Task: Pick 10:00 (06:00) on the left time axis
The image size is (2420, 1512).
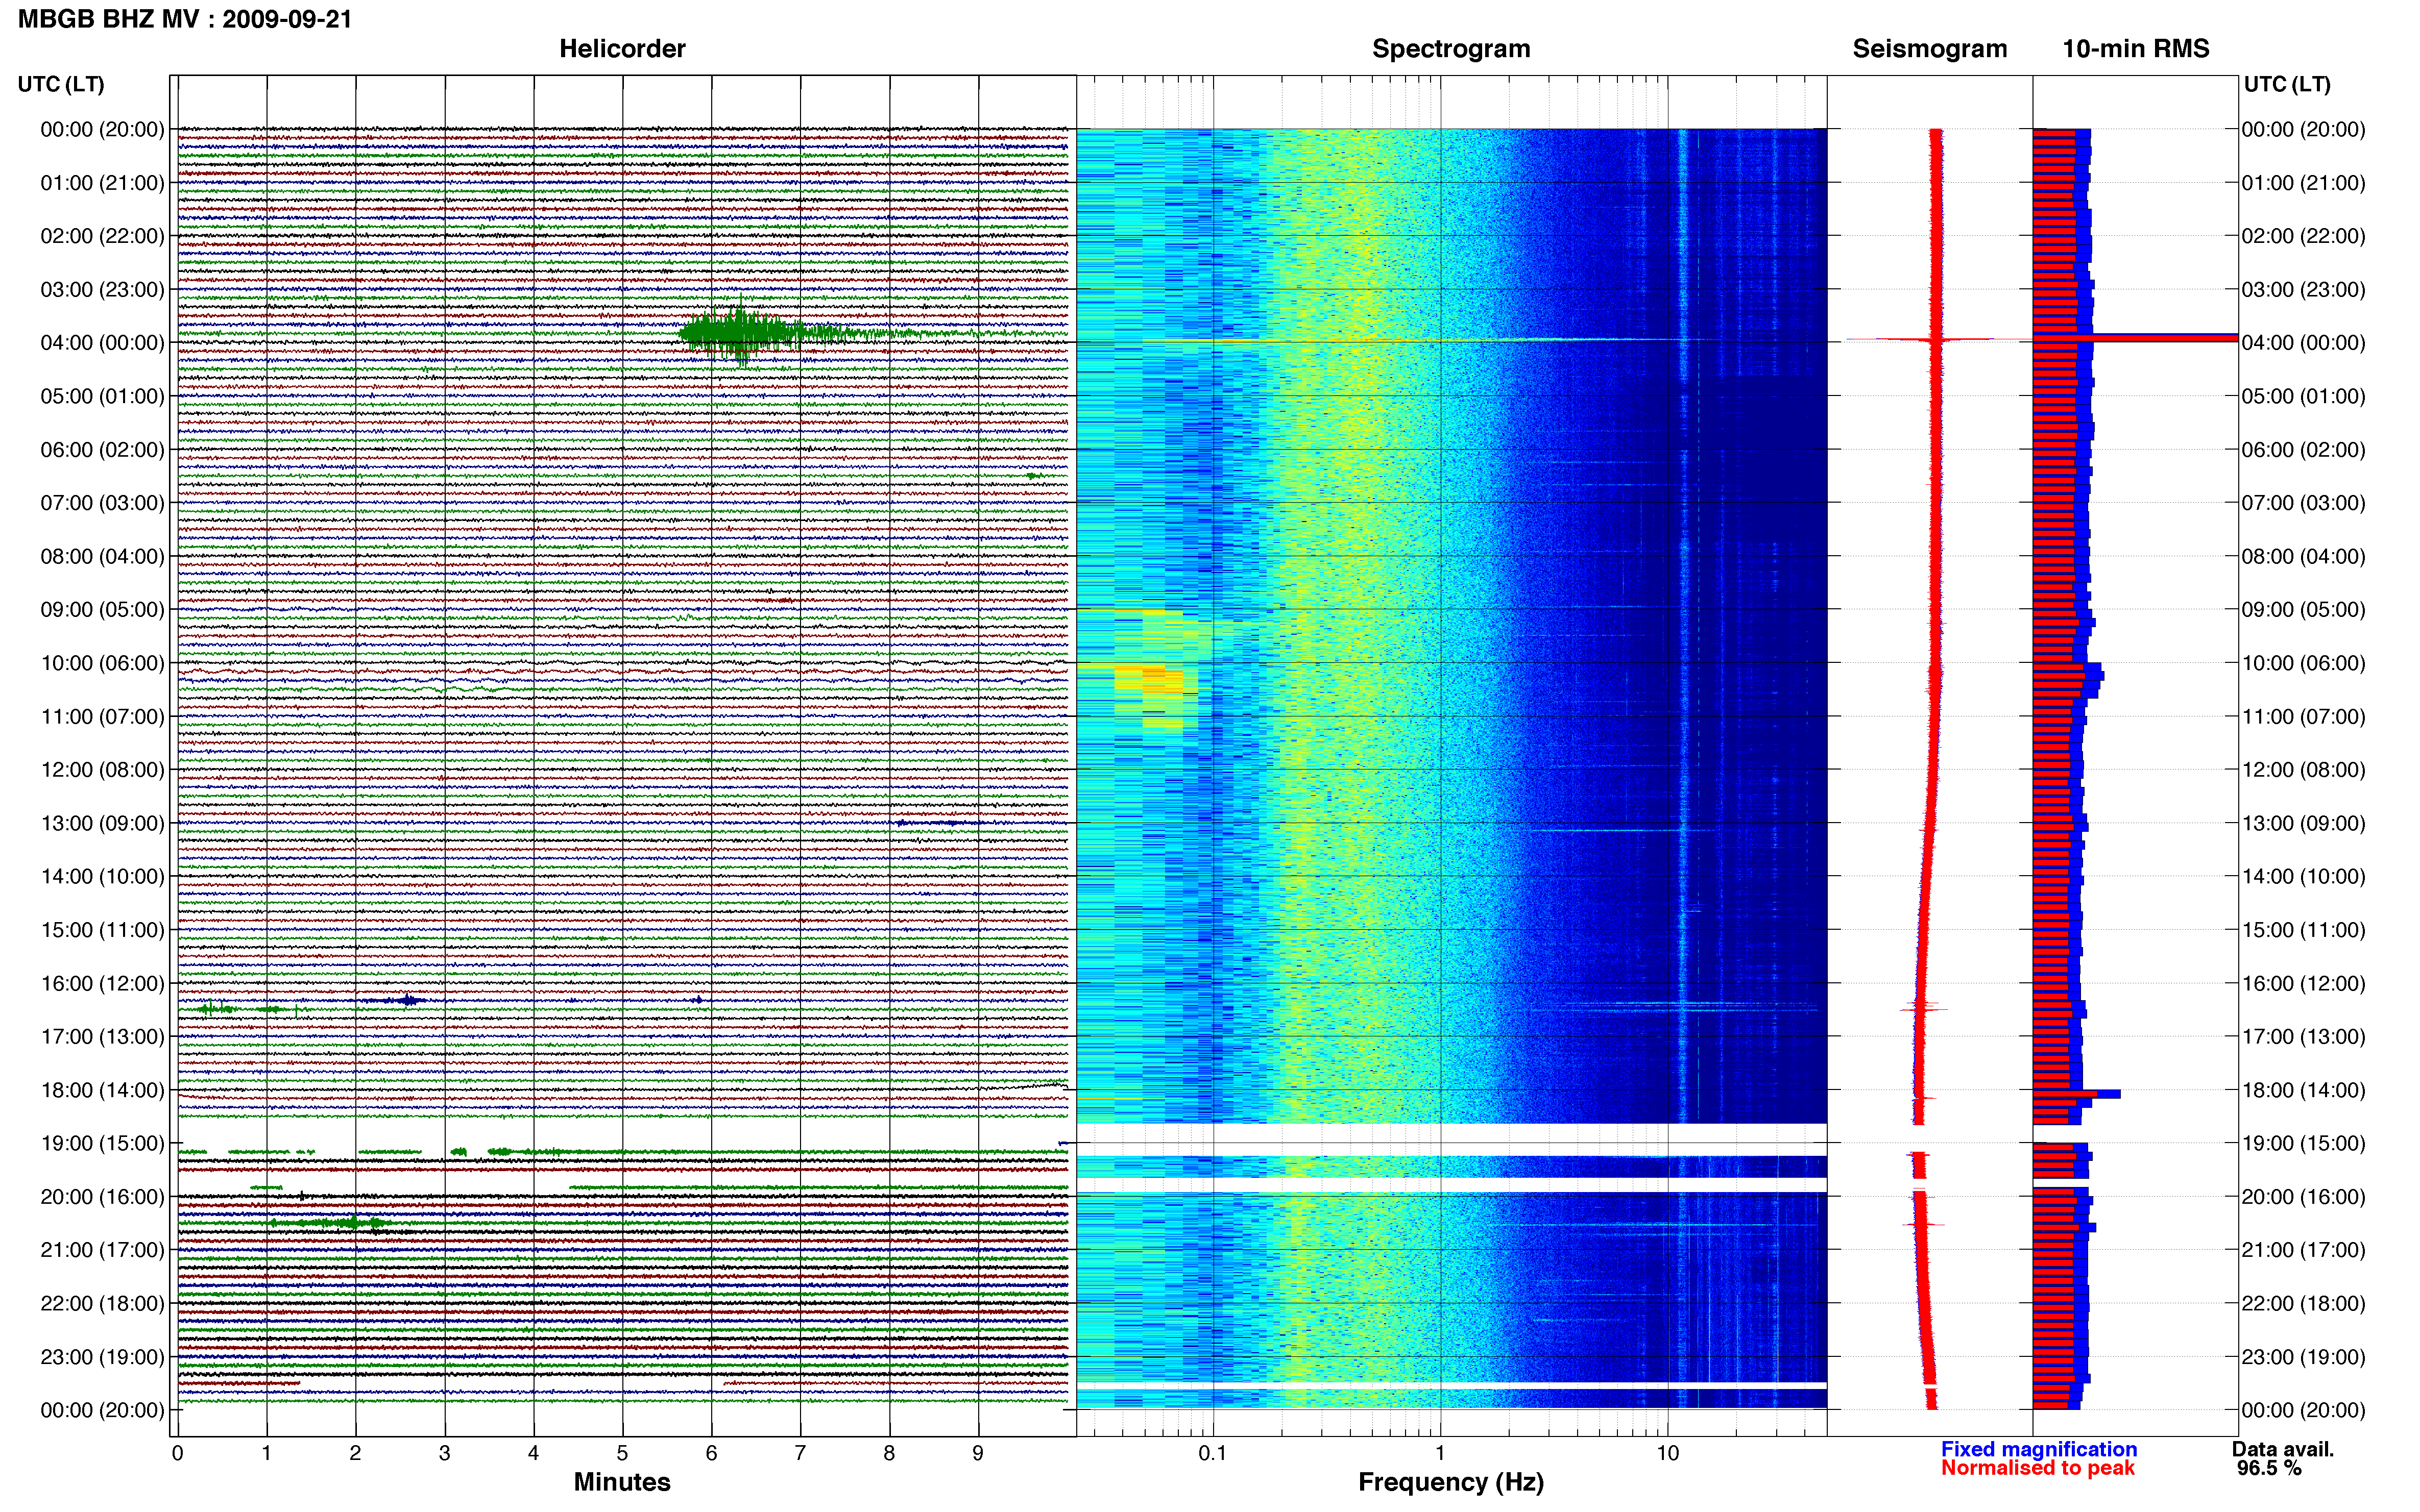Action: (102, 663)
